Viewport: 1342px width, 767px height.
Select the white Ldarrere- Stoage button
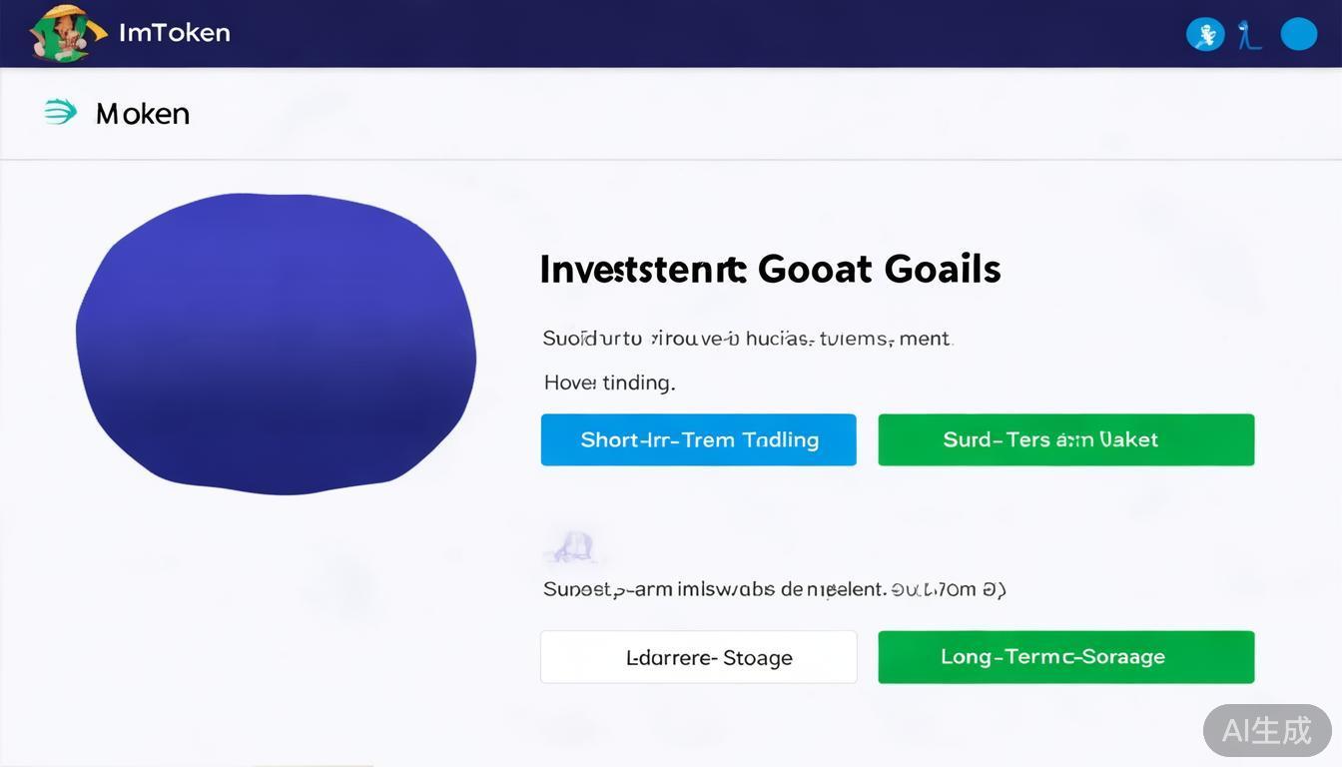click(x=698, y=657)
